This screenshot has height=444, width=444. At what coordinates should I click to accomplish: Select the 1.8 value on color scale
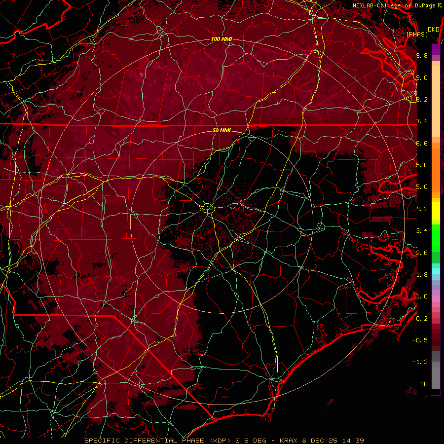point(422,275)
